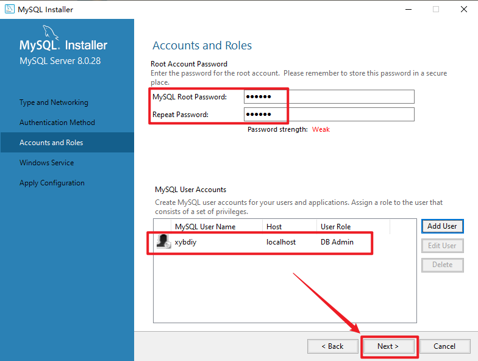
Task: Click the Add User button
Action: (x=443, y=226)
